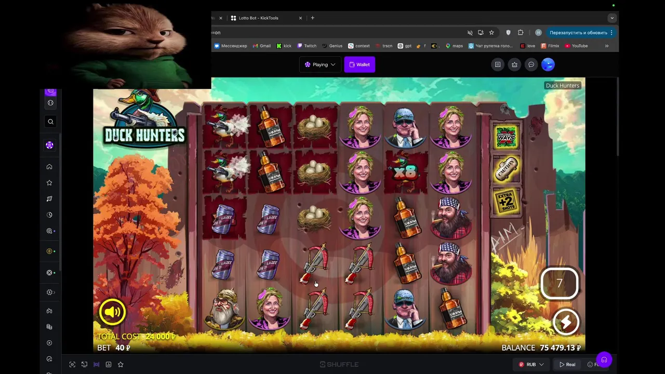
Task: Open the sidebar target icon with purple dot
Action: point(49,231)
